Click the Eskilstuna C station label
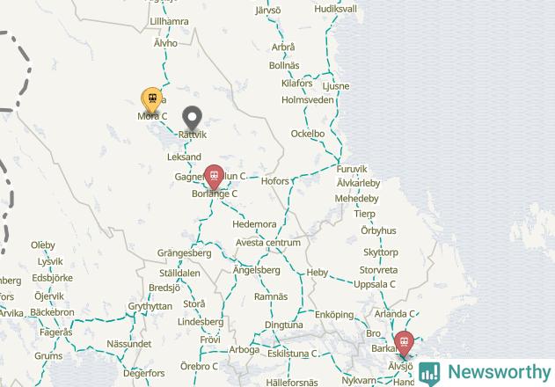The width and height of the screenshot is (555, 387). [292, 354]
